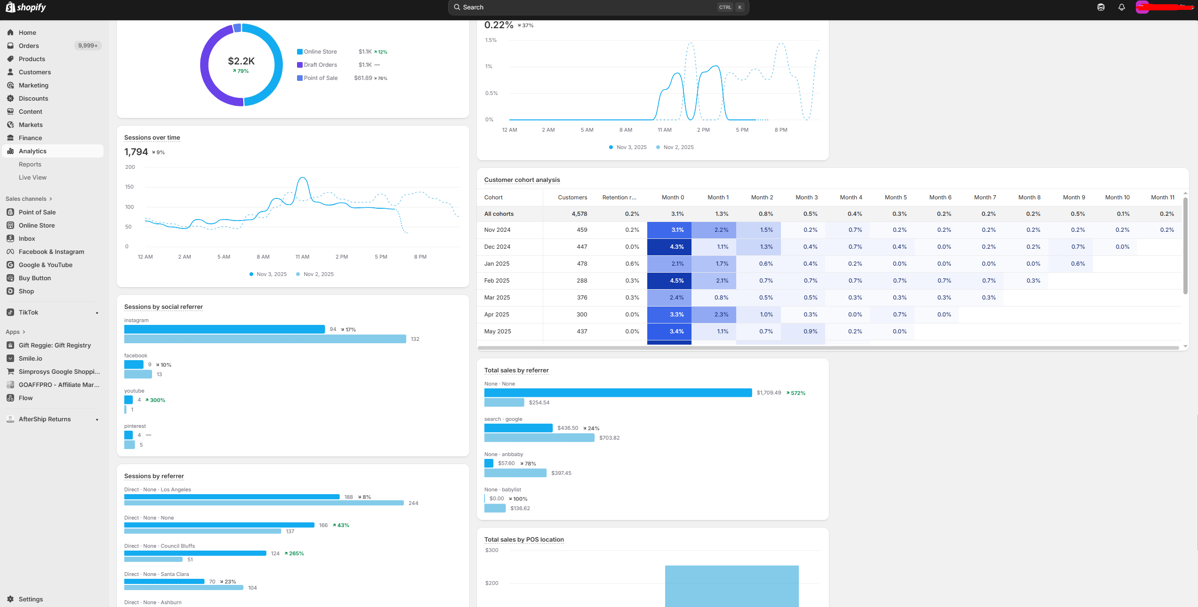Screen dimensions: 1198x607
Task: Click the Point of Sale channel icon
Action: 10,212
